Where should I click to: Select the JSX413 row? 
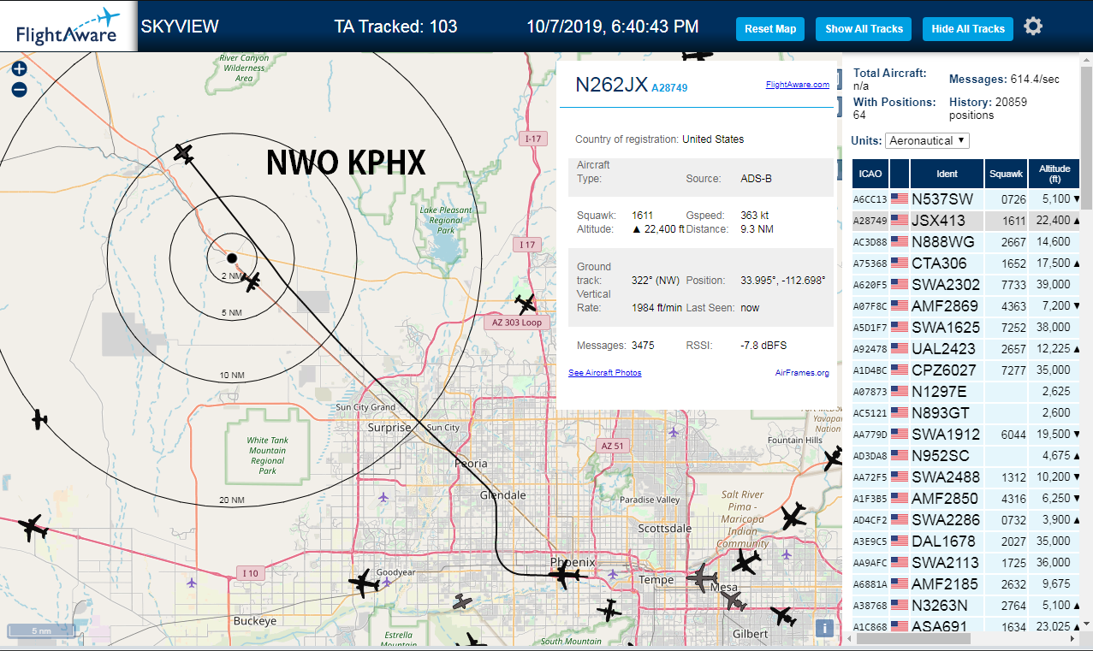(x=966, y=220)
